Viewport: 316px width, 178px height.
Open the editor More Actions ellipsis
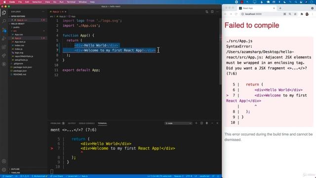pyautogui.click(x=217, y=12)
